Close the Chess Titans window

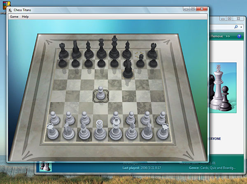(202, 9)
